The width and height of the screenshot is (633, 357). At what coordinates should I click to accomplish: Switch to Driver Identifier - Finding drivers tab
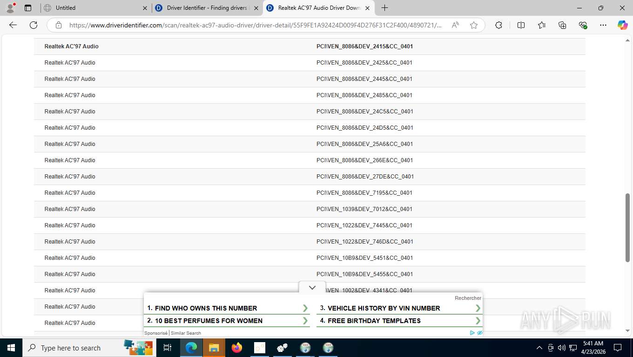click(x=207, y=8)
